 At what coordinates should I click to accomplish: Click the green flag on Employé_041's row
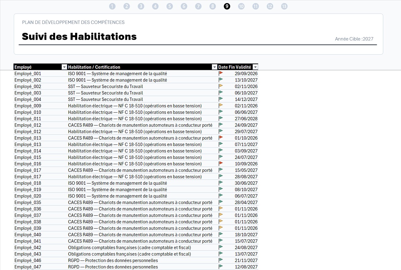[x=221, y=241]
